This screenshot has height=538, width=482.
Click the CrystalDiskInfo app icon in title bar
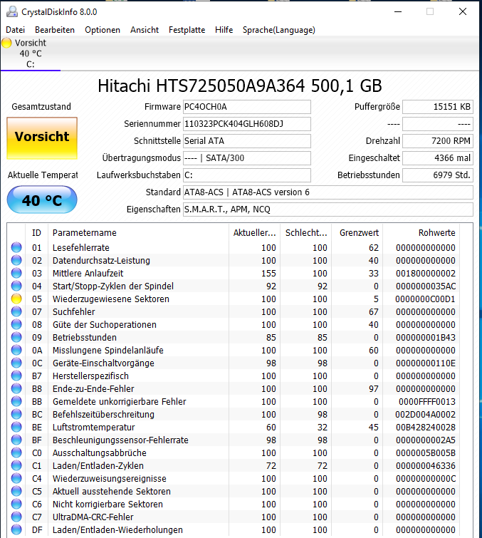[x=12, y=11]
